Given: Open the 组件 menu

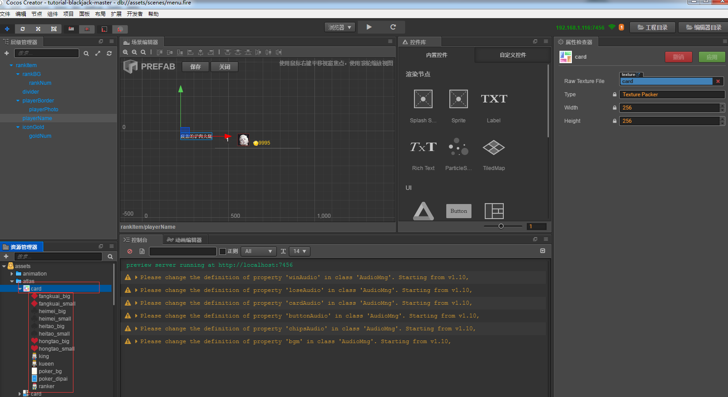Looking at the screenshot, I should tap(53, 14).
